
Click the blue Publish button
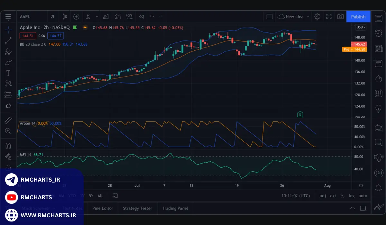pos(358,17)
